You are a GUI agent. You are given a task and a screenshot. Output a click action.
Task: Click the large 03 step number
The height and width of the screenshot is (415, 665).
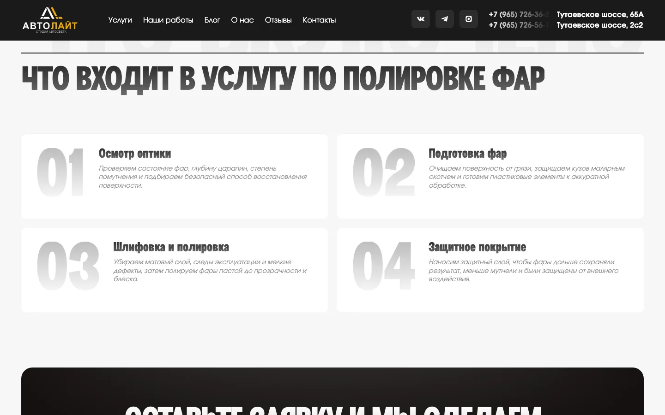coord(68,266)
